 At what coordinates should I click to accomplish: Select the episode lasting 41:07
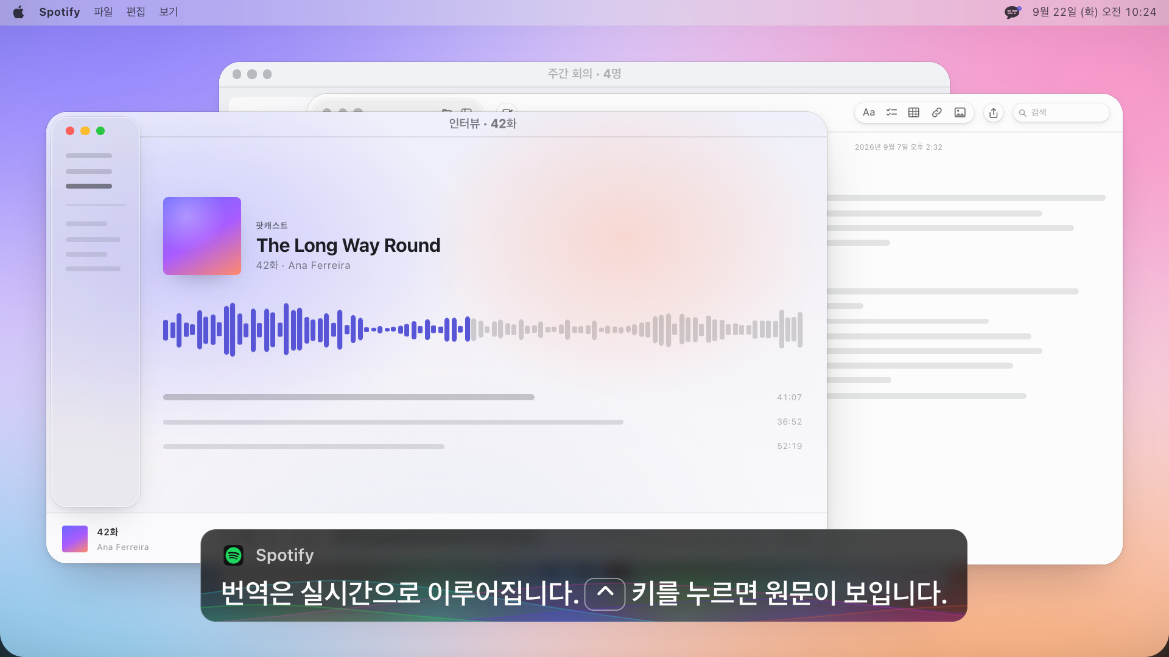click(483, 397)
